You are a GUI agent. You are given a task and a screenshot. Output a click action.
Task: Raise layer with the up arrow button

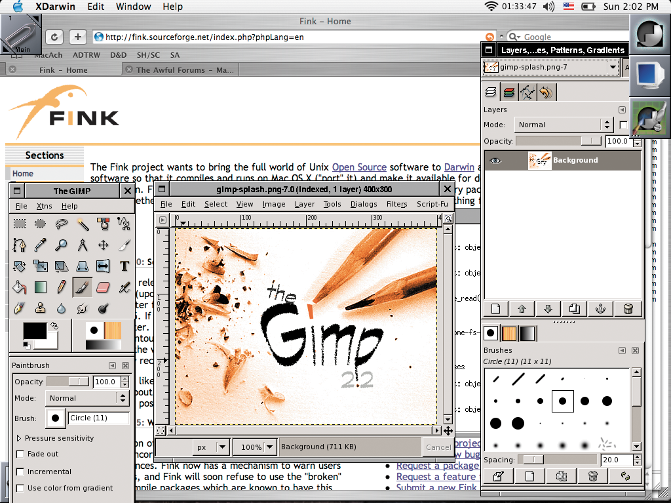pos(522,308)
